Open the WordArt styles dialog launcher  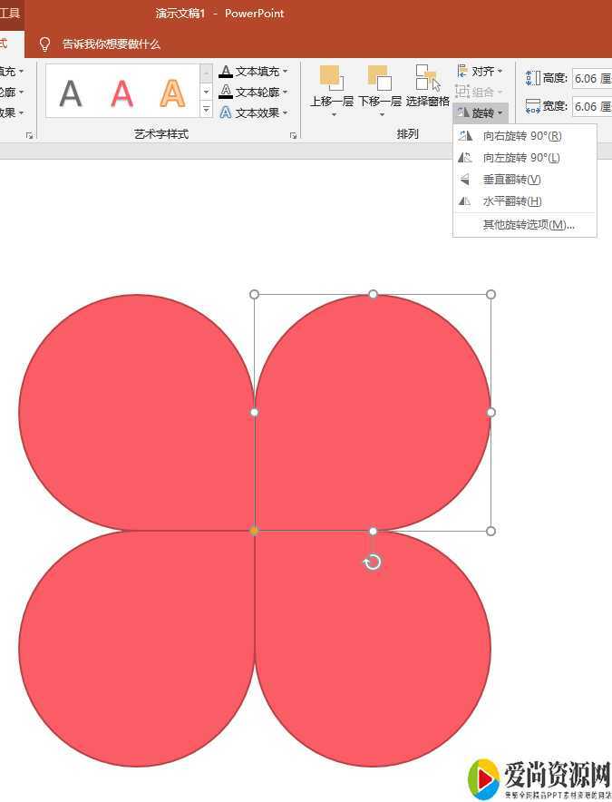click(293, 135)
